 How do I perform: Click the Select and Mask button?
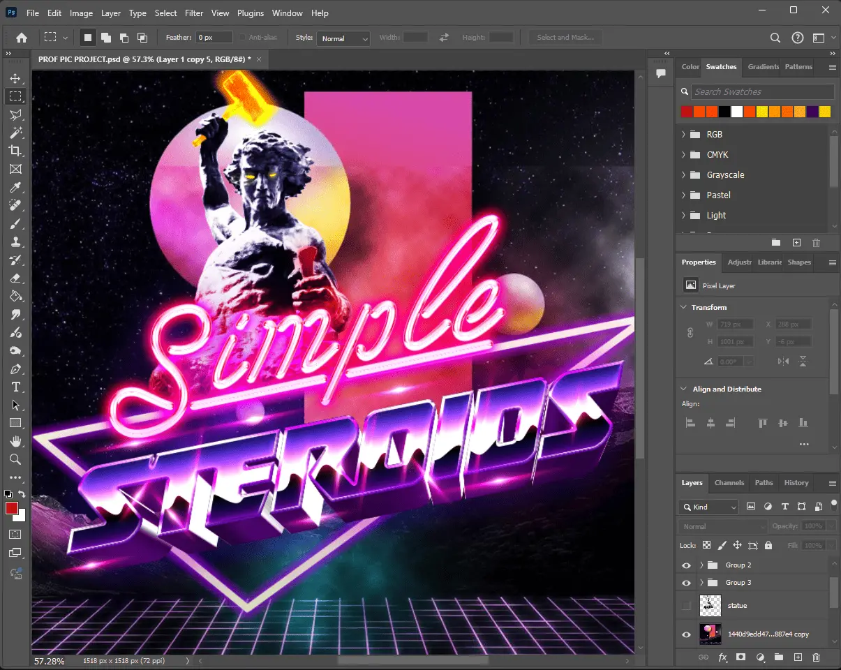tap(565, 38)
